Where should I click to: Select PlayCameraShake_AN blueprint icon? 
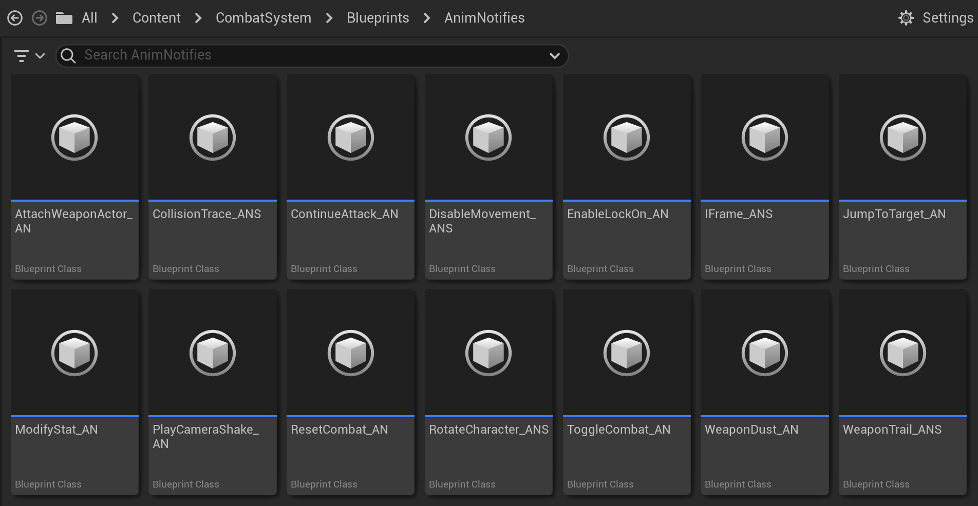click(x=213, y=353)
